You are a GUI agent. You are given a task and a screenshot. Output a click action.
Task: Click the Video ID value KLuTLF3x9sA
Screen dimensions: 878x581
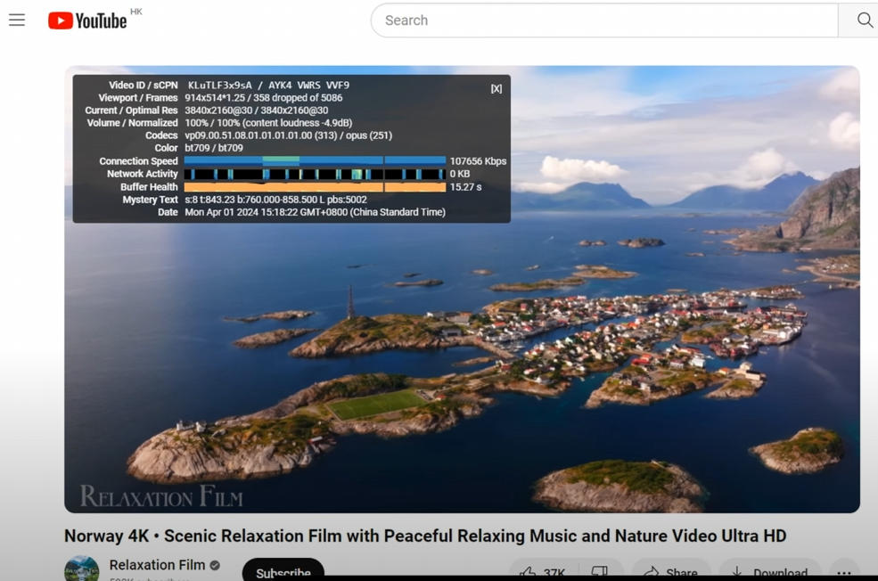[x=219, y=85]
